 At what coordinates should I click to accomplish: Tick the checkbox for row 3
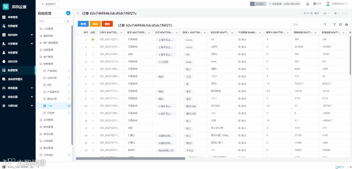pyautogui.click(x=79, y=54)
